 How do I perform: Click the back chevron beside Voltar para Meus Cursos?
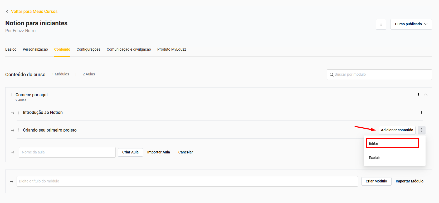pos(7,12)
